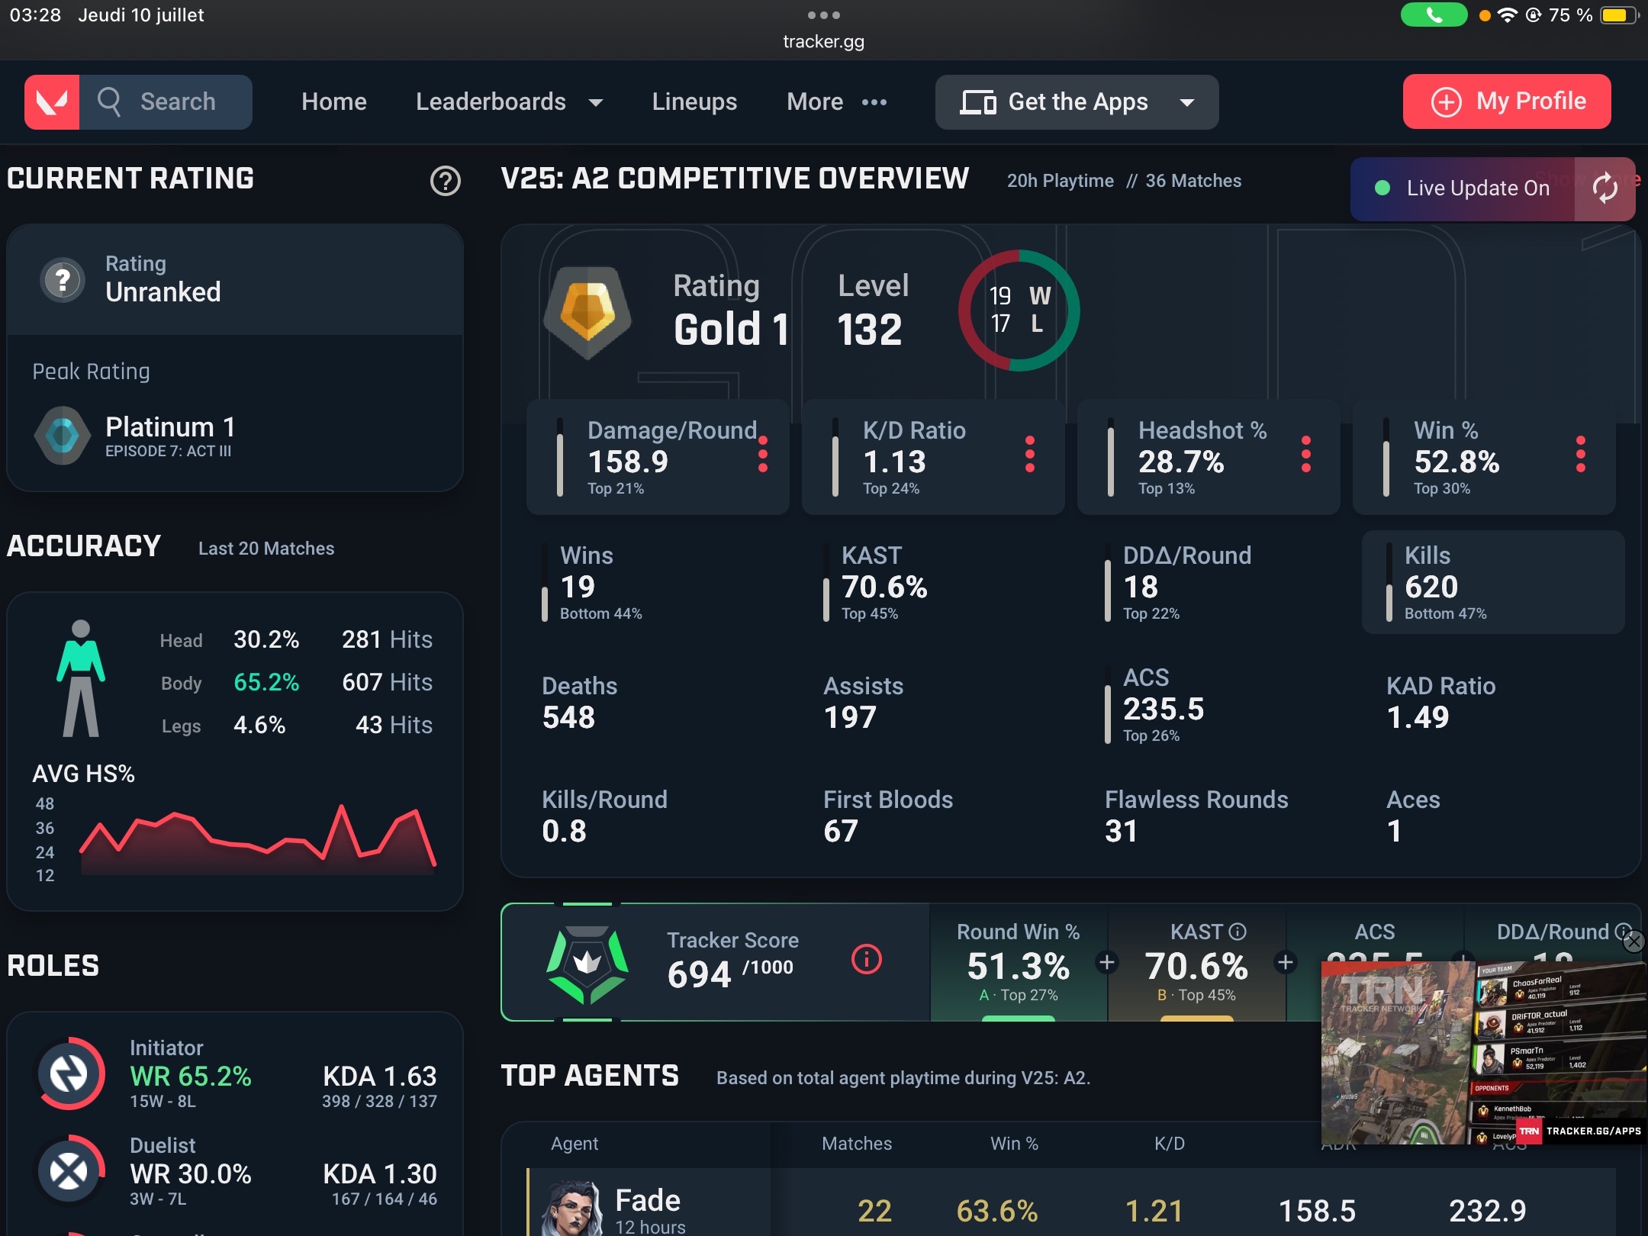Focus the Search input field

(166, 101)
